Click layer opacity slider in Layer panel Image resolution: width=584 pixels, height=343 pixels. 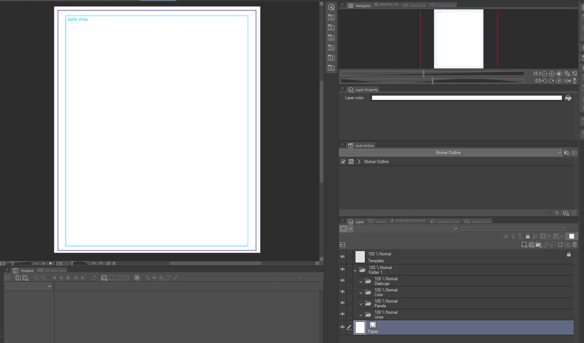(513, 229)
